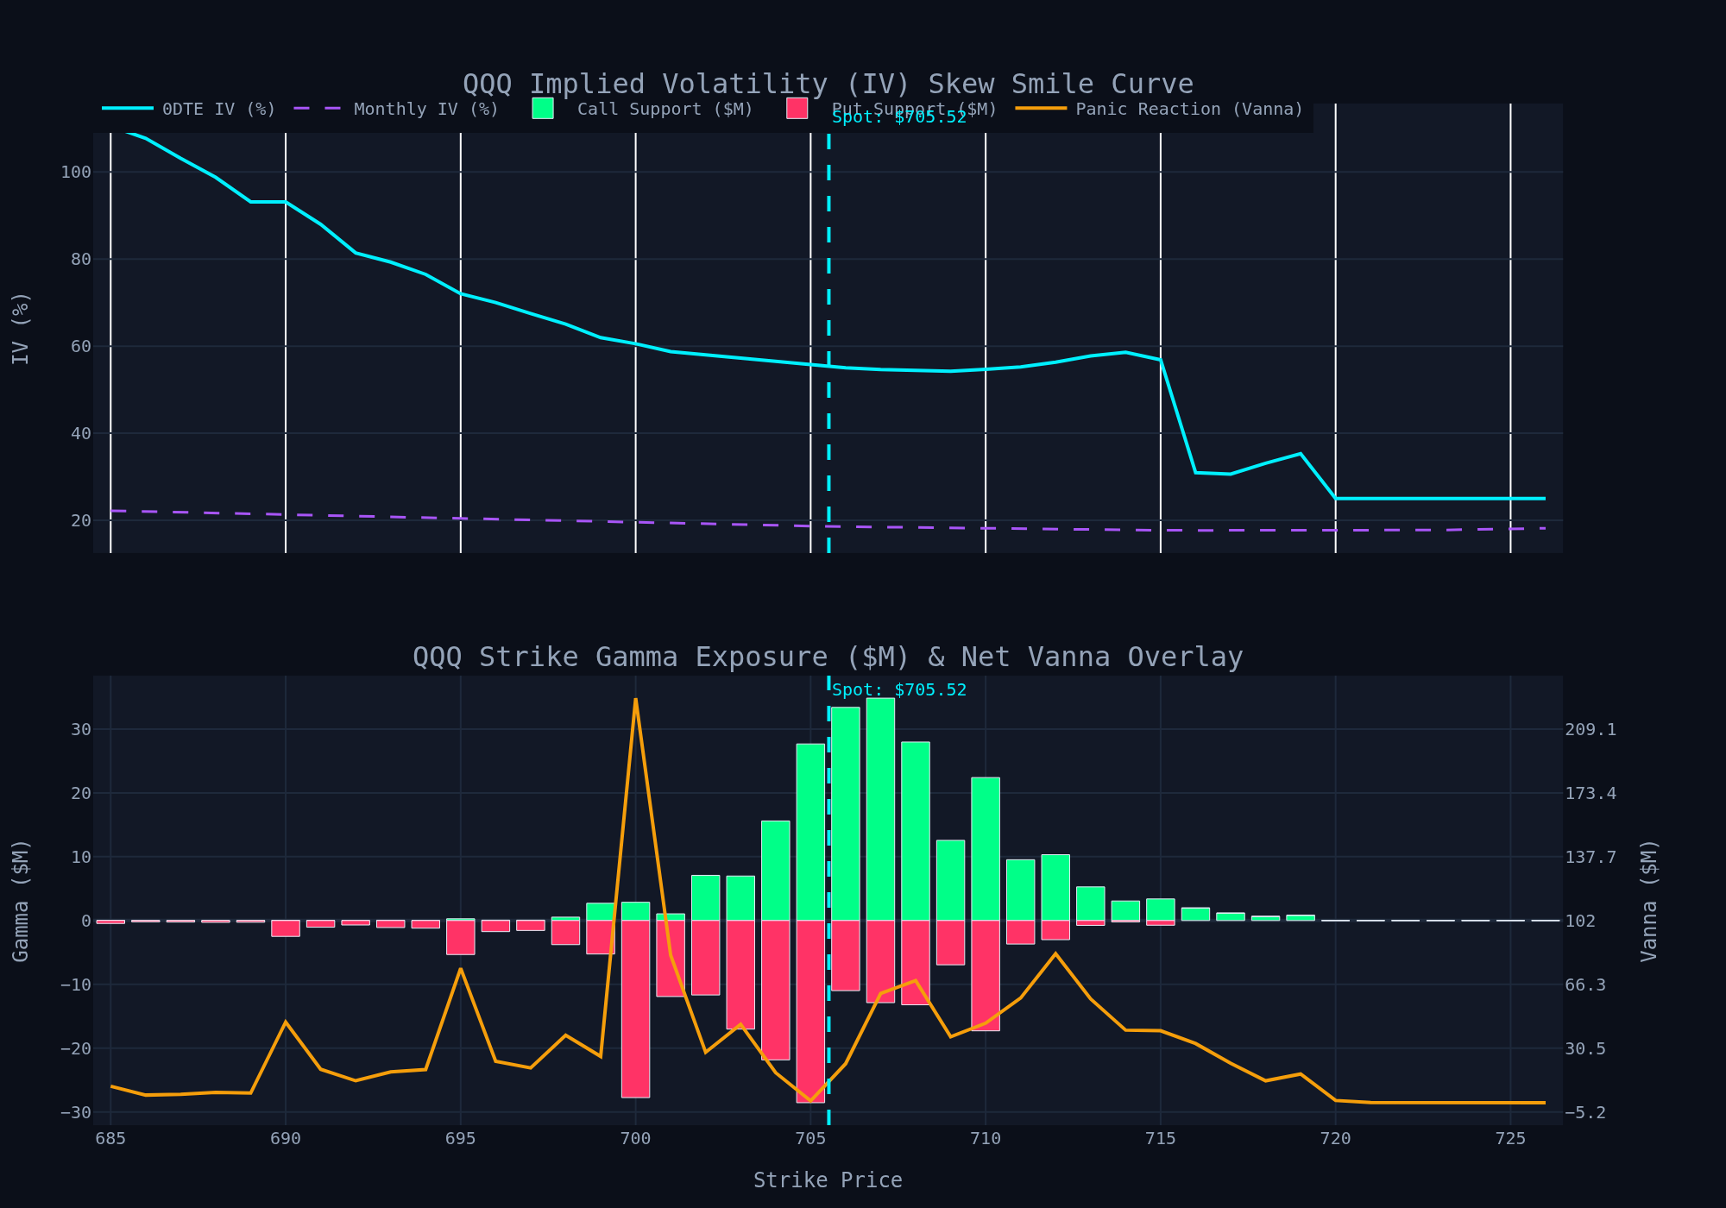The height and width of the screenshot is (1208, 1726).
Task: Click the Gamma ($M) axis title
Action: [x=22, y=900]
